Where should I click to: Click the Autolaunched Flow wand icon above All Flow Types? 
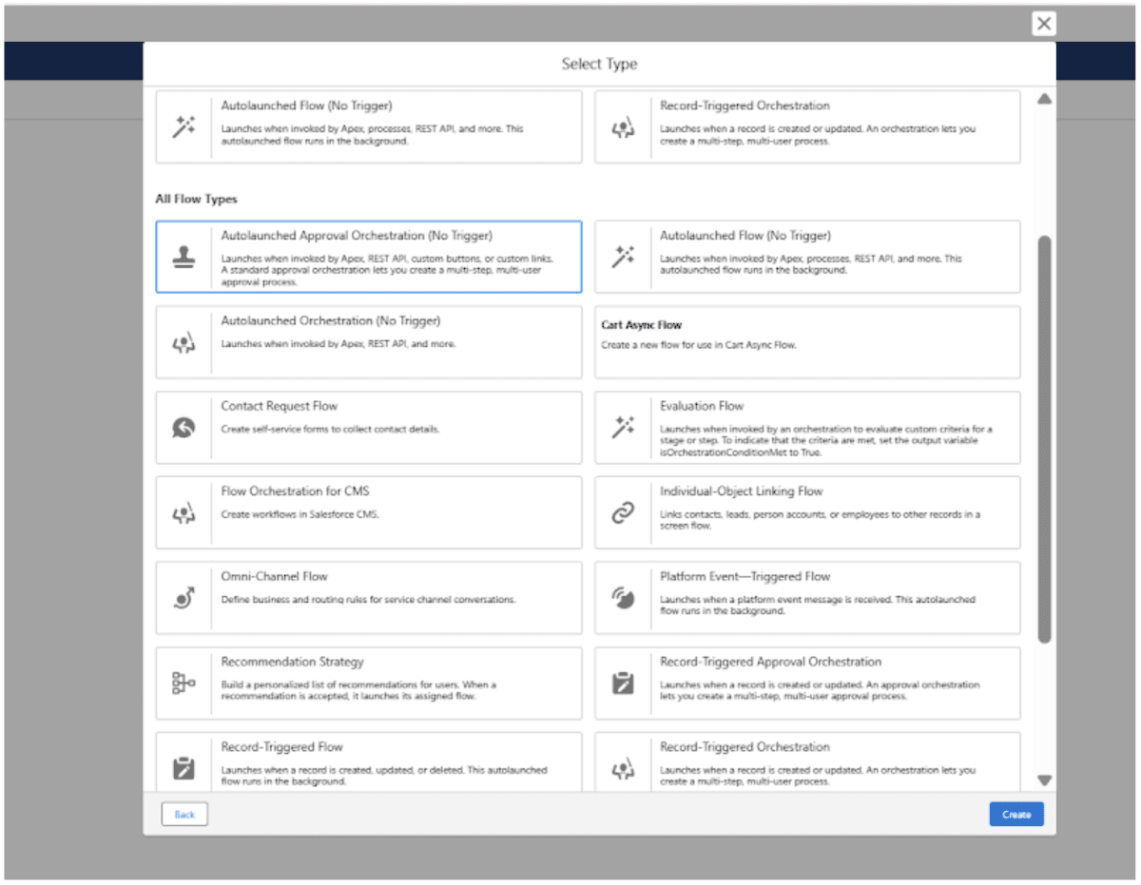(x=184, y=126)
